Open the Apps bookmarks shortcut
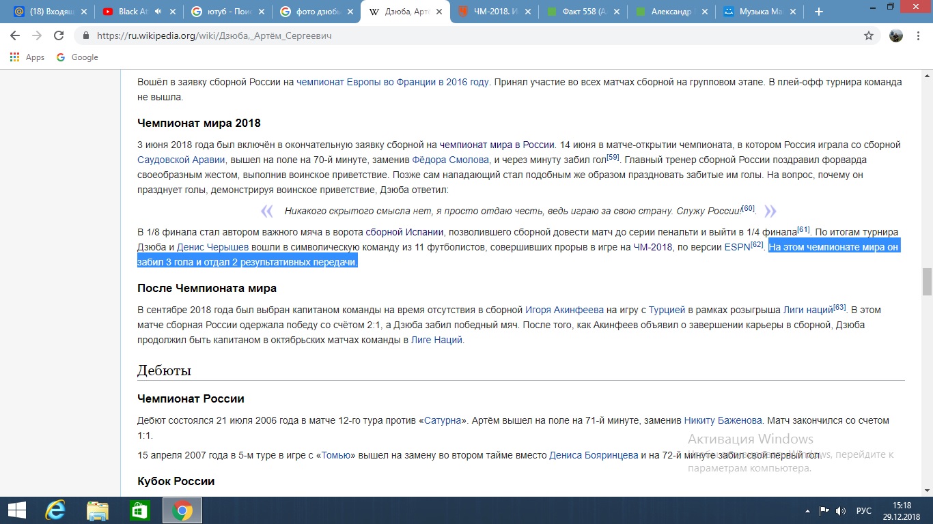This screenshot has height=524, width=933. coord(27,57)
